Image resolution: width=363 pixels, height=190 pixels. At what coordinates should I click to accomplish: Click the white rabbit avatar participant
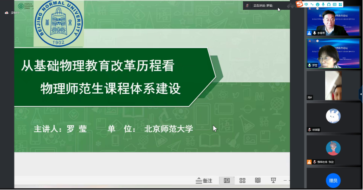[333, 115]
